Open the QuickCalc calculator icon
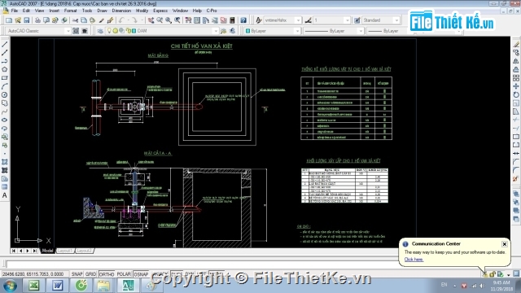The image size is (521, 293). 232,20
